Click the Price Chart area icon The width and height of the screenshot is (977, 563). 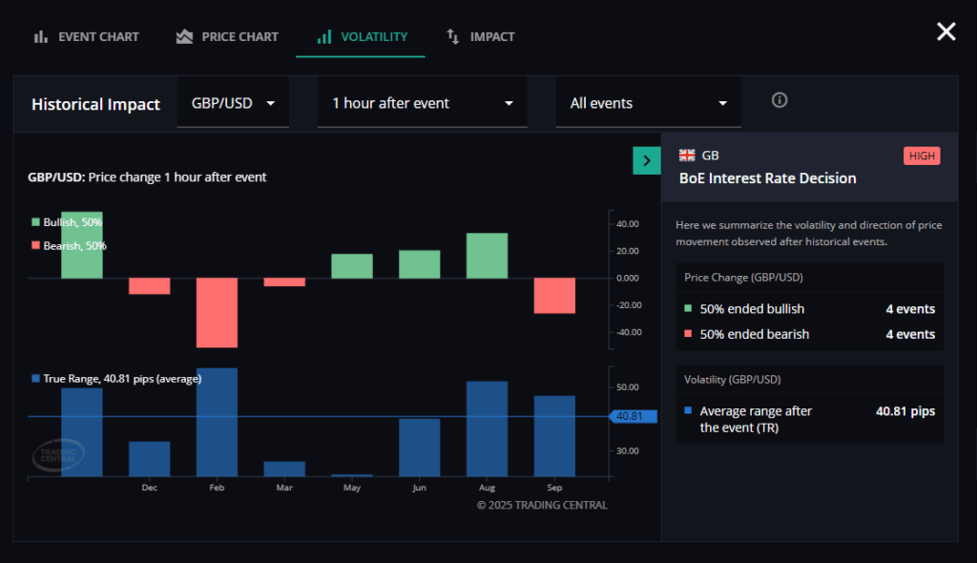[x=185, y=37]
